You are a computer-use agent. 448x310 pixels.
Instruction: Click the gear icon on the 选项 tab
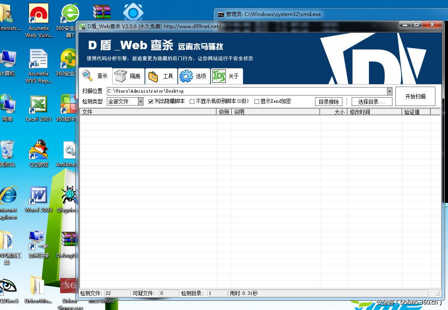185,76
